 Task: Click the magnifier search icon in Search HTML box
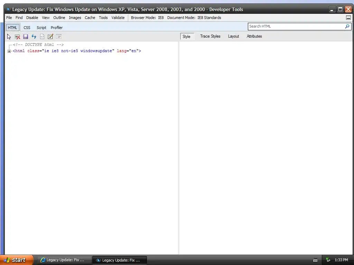coord(347,26)
